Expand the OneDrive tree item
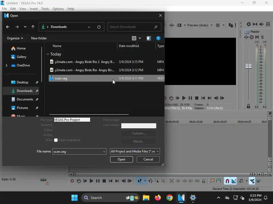Screen dimensions: 273x204 (7, 65)
